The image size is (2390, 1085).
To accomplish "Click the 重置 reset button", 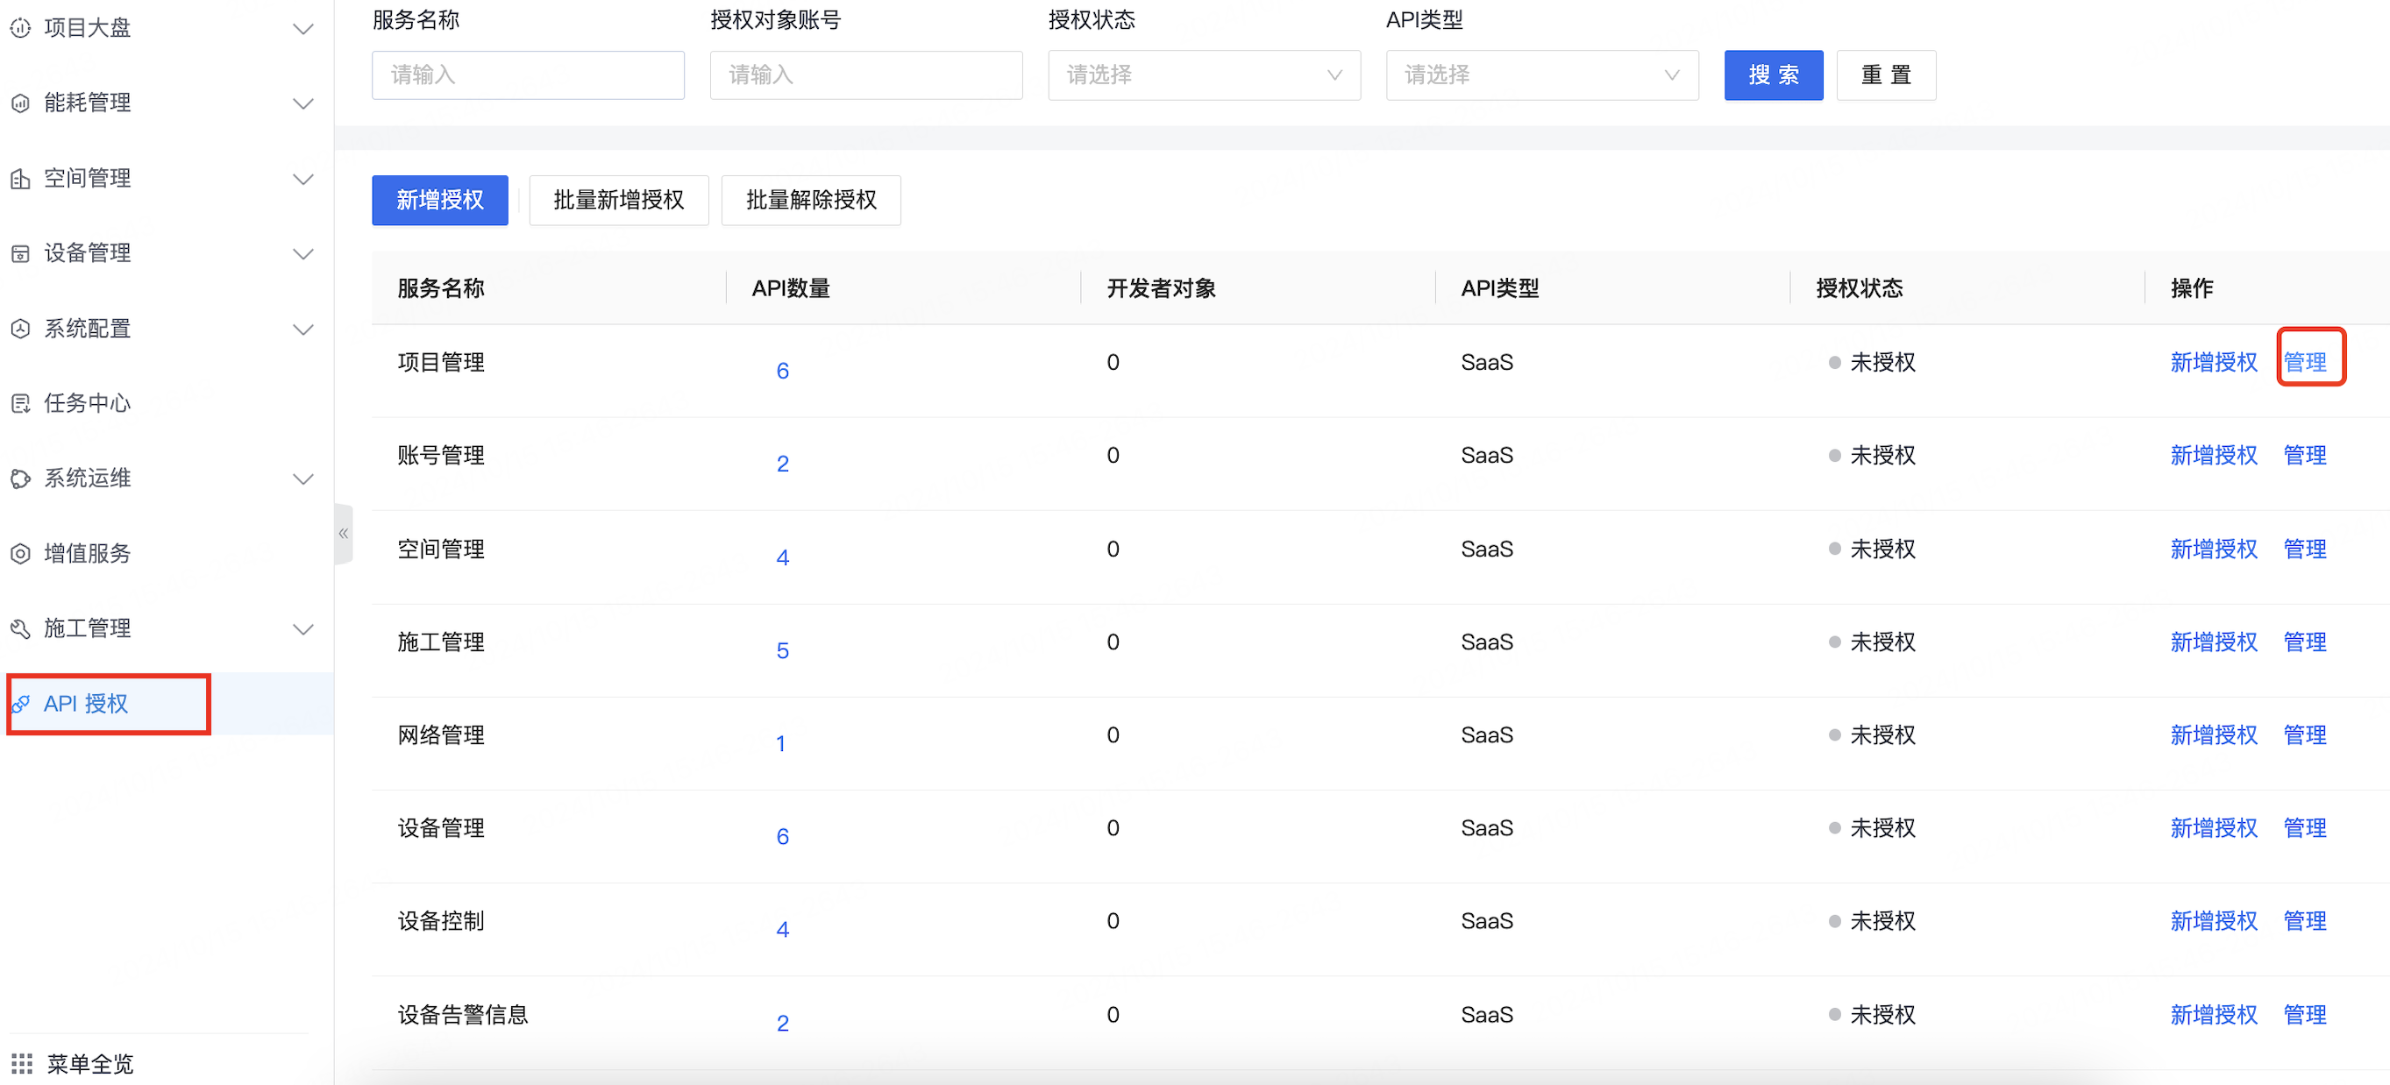I will 1885,75.
